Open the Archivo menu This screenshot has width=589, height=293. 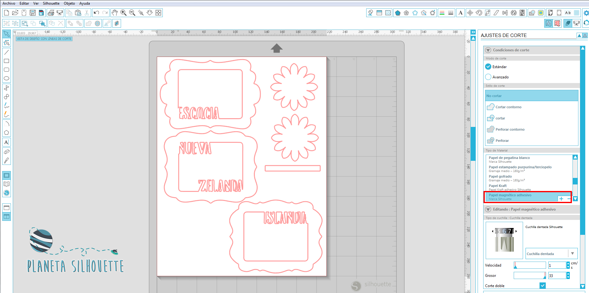[x=9, y=3]
